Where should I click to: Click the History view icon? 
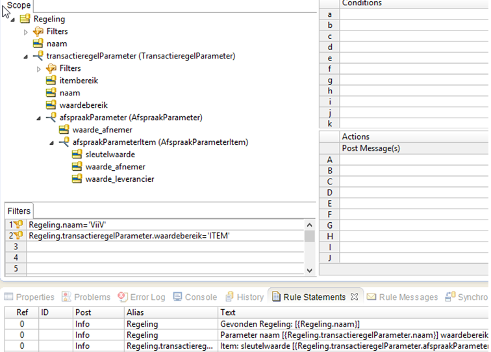(229, 297)
